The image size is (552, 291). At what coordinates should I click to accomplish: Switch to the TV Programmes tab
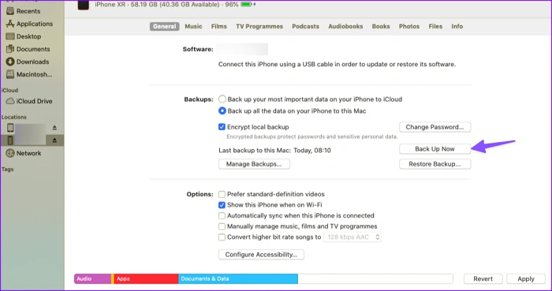pos(259,26)
